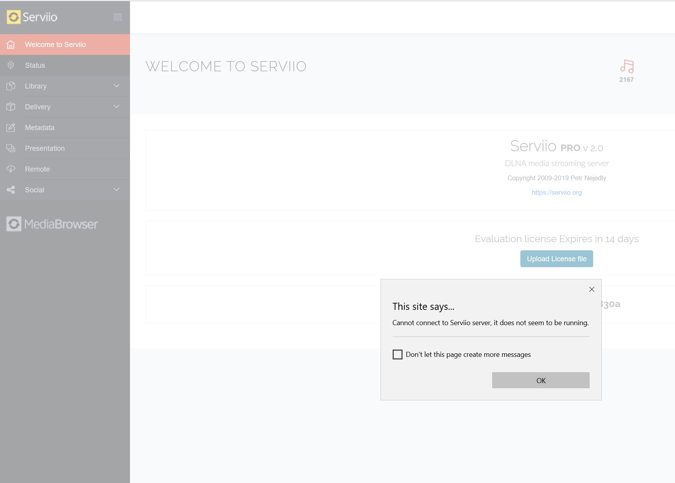Viewport: 675px width, 483px height.
Task: Expand the Delivery menu chevron
Action: [116, 107]
